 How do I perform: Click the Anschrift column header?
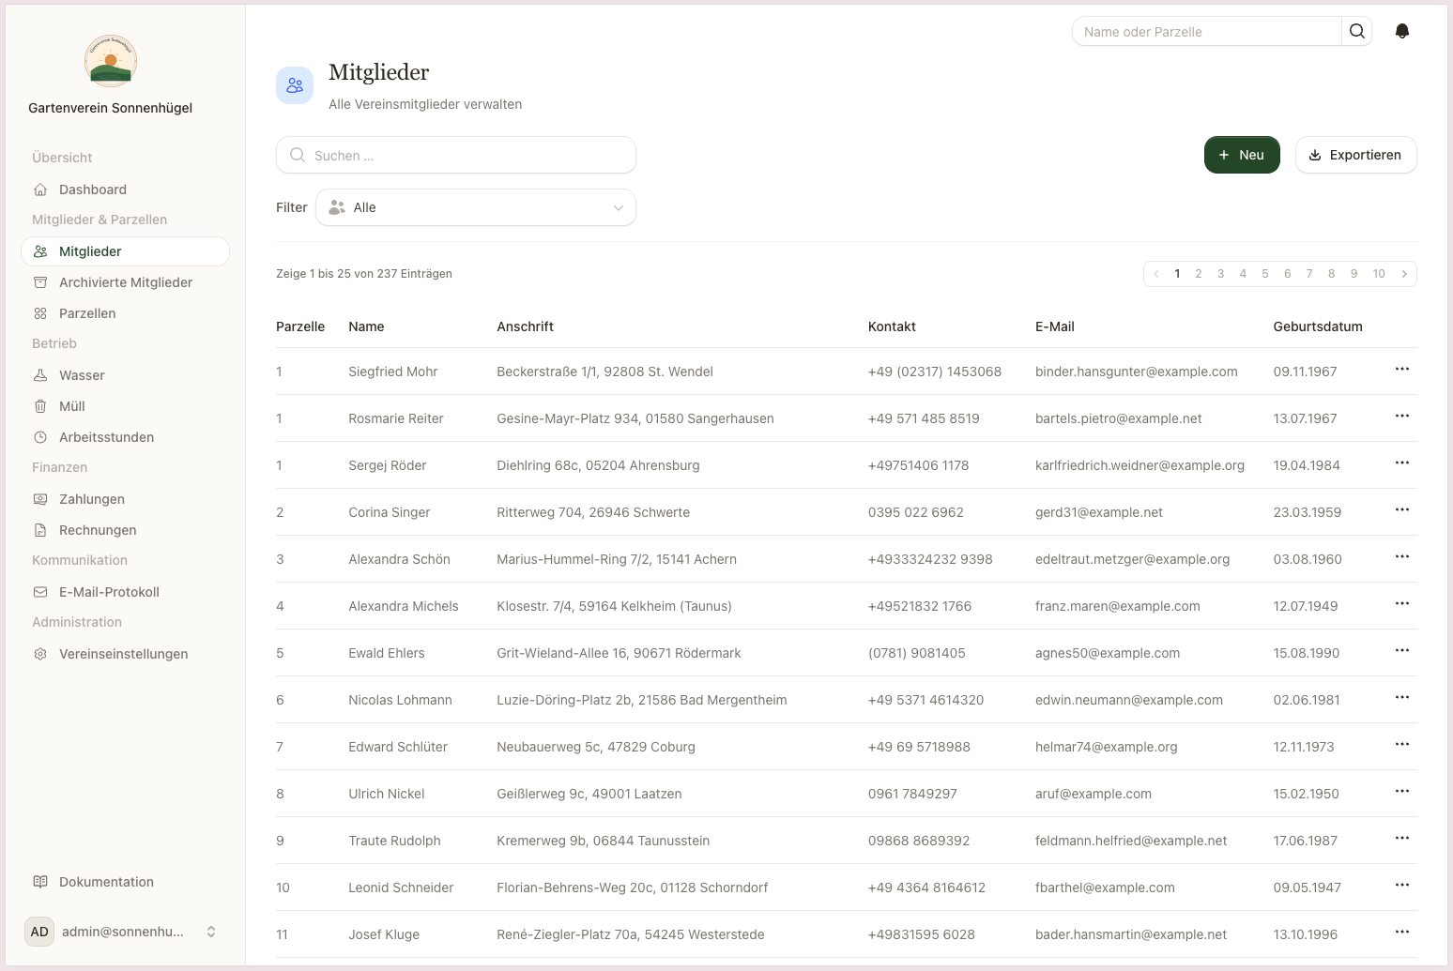526,326
